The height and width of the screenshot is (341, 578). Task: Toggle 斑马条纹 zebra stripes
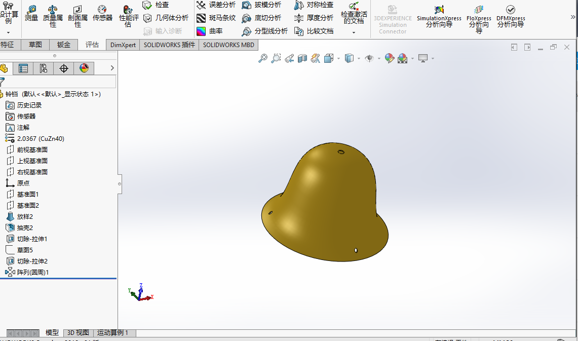(216, 18)
